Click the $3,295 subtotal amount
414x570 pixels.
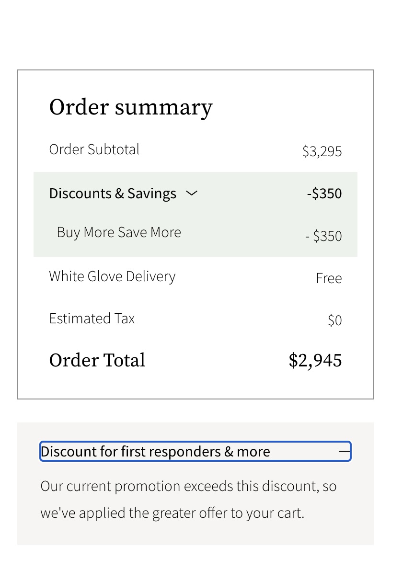click(322, 151)
